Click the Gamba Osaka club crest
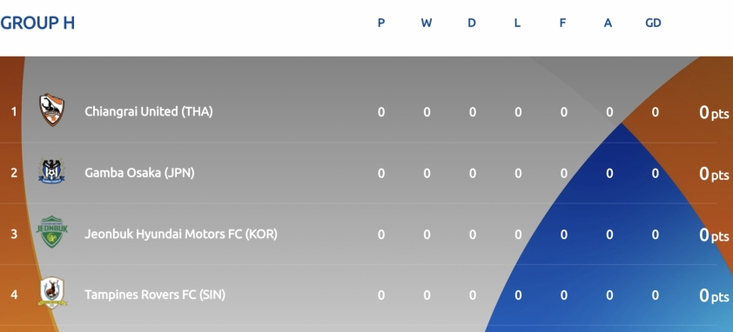The image size is (733, 332). (51, 171)
